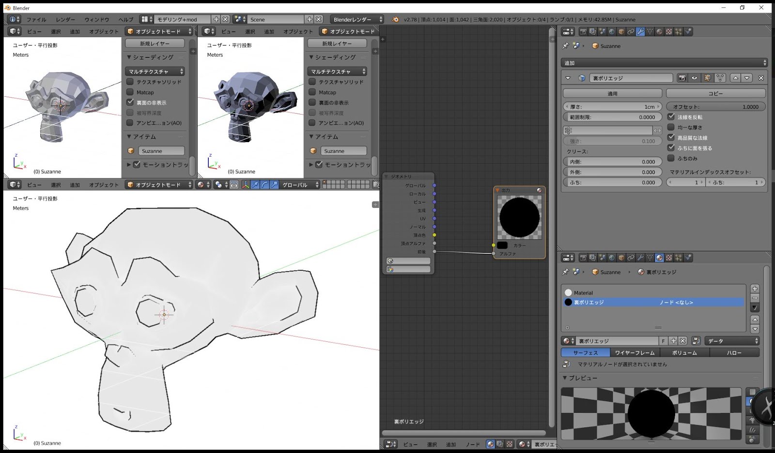The height and width of the screenshot is (453, 775).
Task: Open Blenderレンダー engine dropdown
Action: pyautogui.click(x=357, y=19)
